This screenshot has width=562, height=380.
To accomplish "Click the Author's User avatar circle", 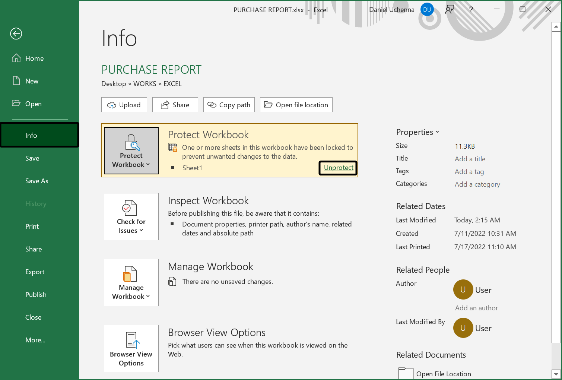I will 463,289.
